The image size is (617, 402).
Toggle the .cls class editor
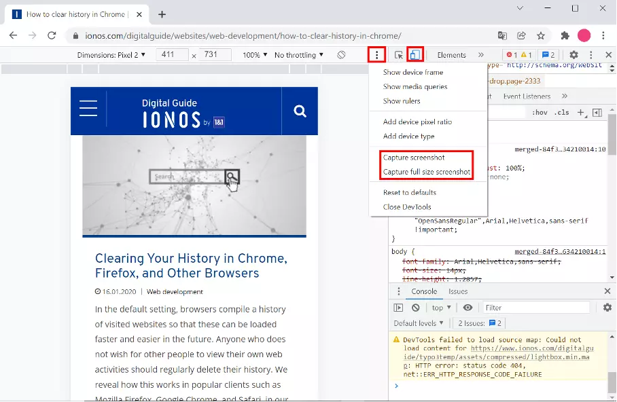561,113
